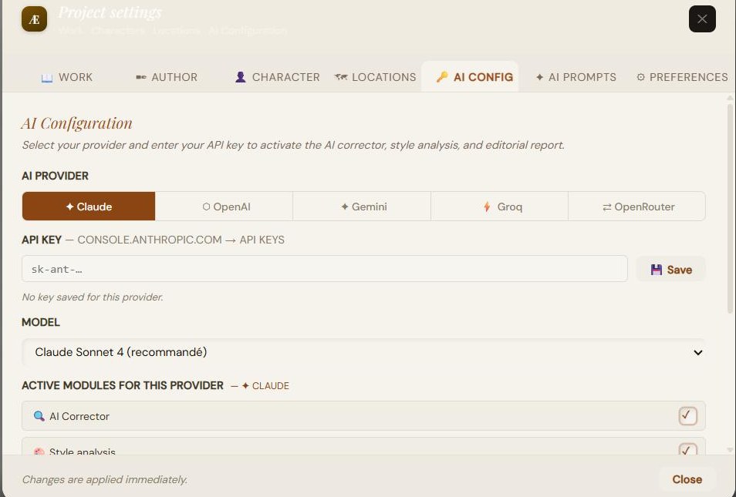This screenshot has height=497, width=736.
Task: Pick OpenRouter as provider
Action: [636, 207]
